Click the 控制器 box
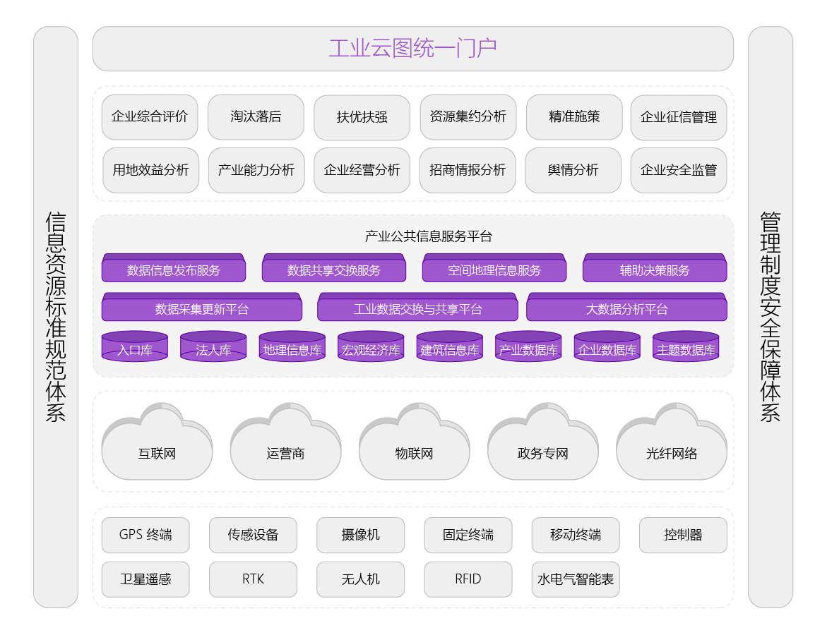The image size is (827, 635). coord(683,535)
